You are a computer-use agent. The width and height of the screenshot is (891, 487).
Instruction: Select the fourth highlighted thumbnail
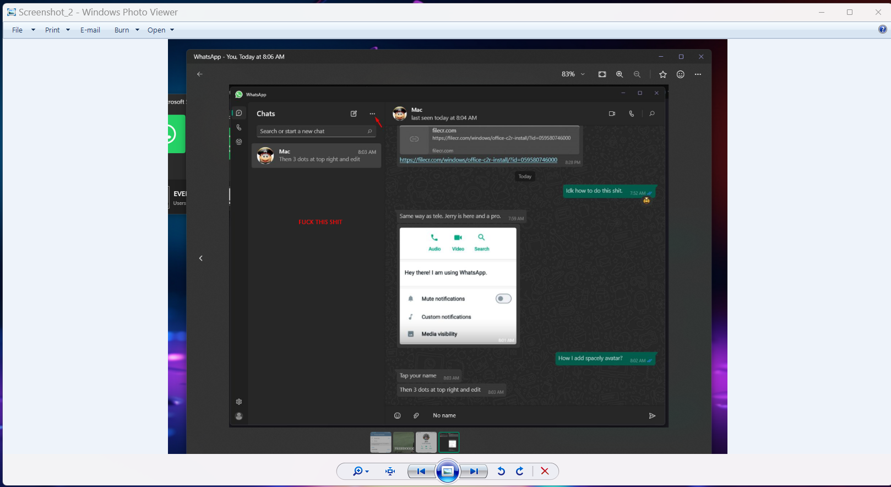449,442
